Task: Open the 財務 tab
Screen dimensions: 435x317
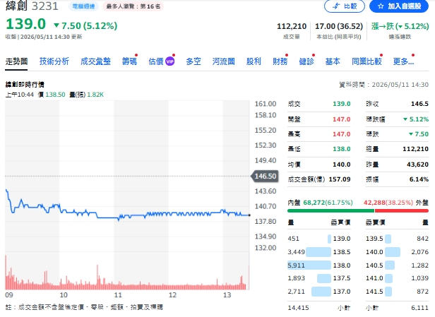Action: (280, 61)
